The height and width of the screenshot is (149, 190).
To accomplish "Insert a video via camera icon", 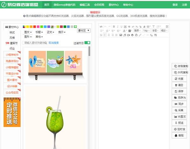I will tap(128, 35).
